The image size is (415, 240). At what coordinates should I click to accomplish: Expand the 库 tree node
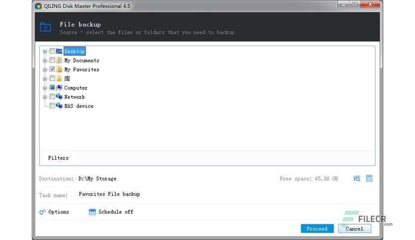point(45,79)
